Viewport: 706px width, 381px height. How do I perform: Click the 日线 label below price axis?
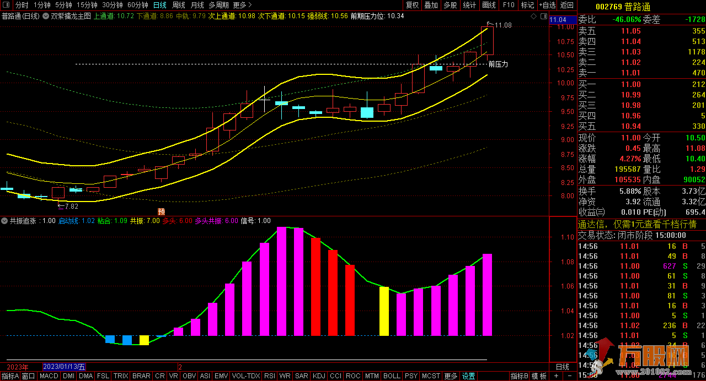pos(562,367)
